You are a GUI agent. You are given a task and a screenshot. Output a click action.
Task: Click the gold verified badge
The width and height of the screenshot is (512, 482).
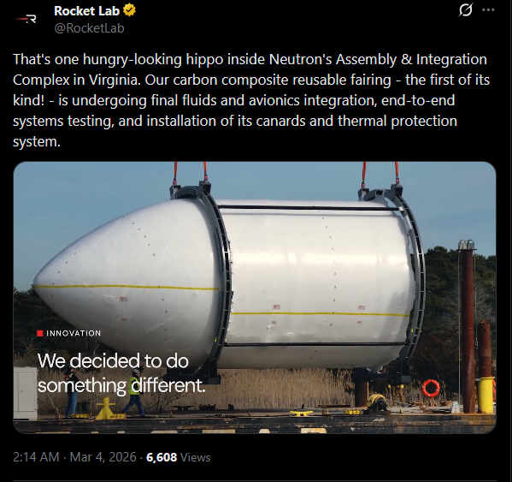click(x=129, y=11)
